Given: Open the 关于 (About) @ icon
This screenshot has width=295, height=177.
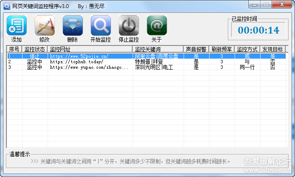Looking at the screenshot, I should coord(157,25).
